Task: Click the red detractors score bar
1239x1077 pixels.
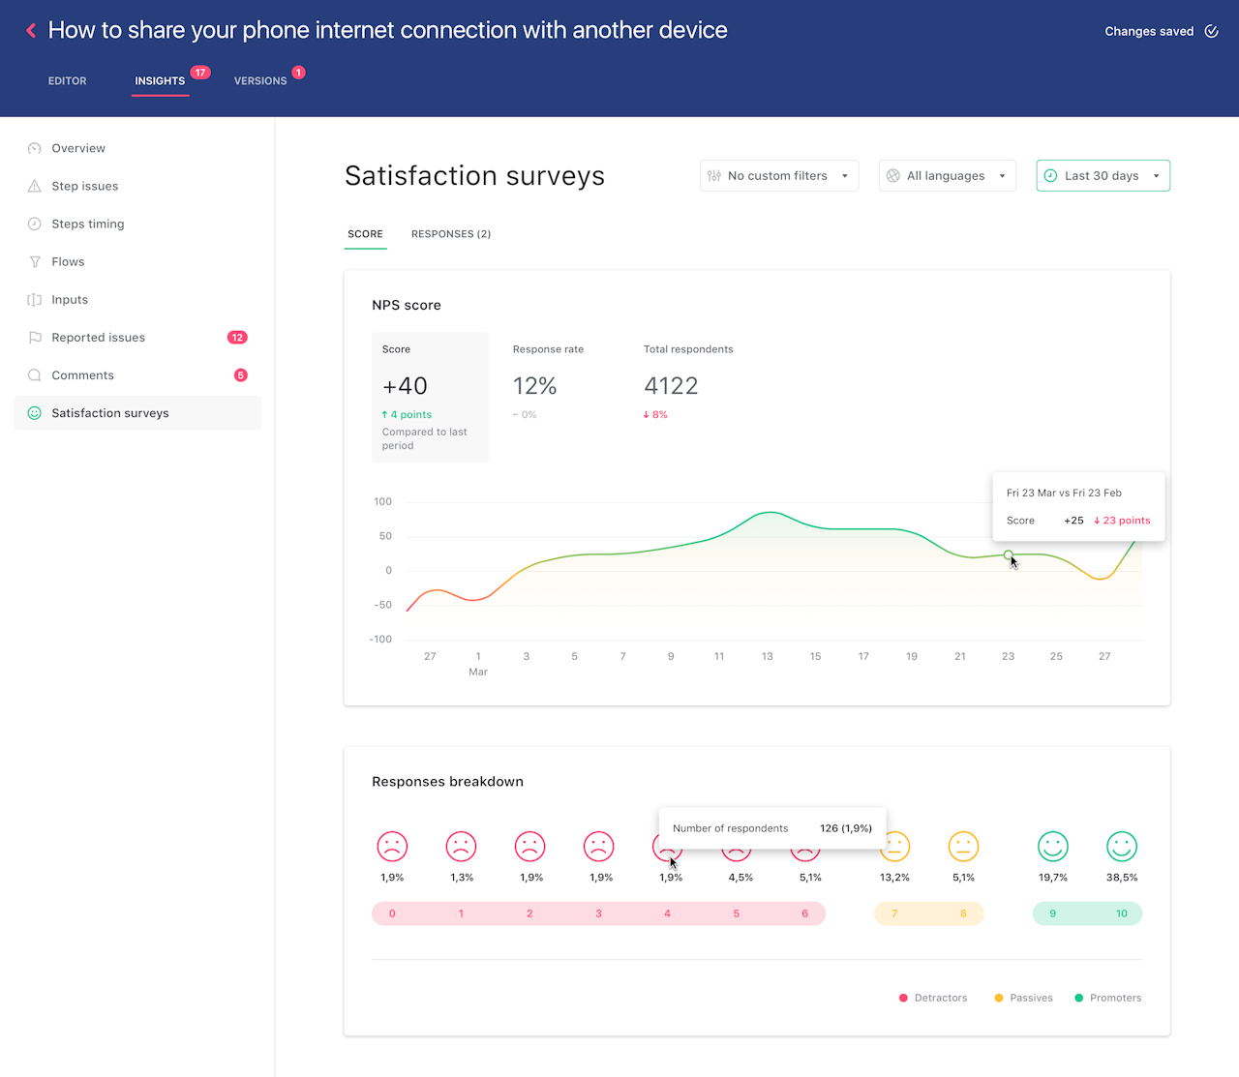Action: 598,913
